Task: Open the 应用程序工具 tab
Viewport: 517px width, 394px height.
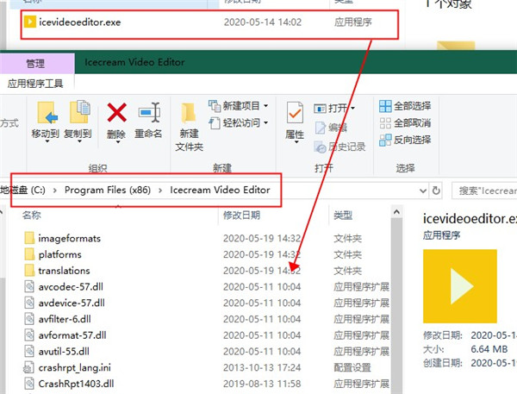Action: coord(35,84)
